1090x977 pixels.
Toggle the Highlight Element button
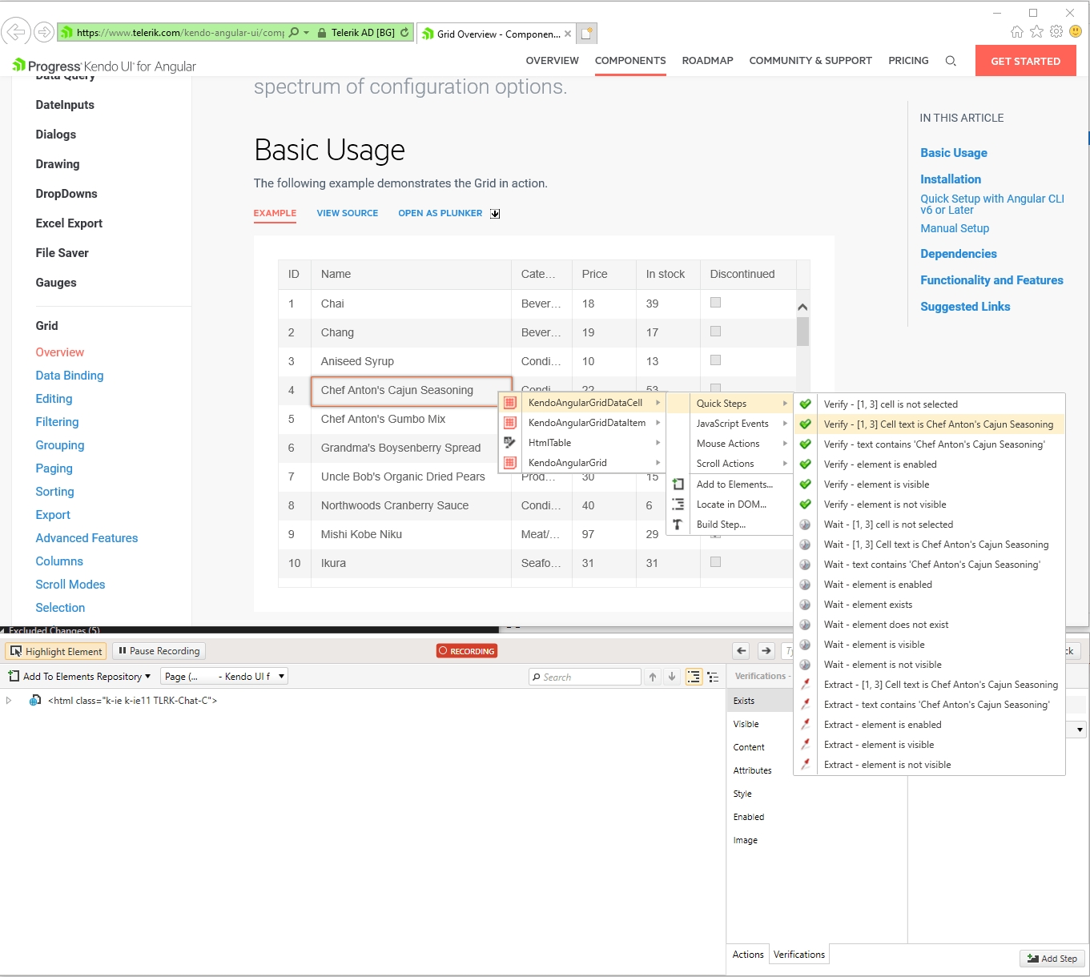[56, 651]
